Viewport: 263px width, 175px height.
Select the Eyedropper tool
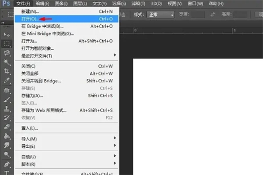click(x=7, y=80)
